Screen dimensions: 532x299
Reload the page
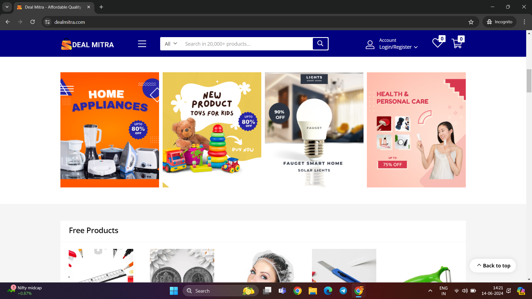32,22
